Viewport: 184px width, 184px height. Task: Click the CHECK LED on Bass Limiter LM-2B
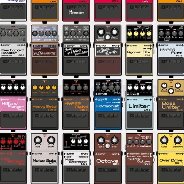(171, 82)
